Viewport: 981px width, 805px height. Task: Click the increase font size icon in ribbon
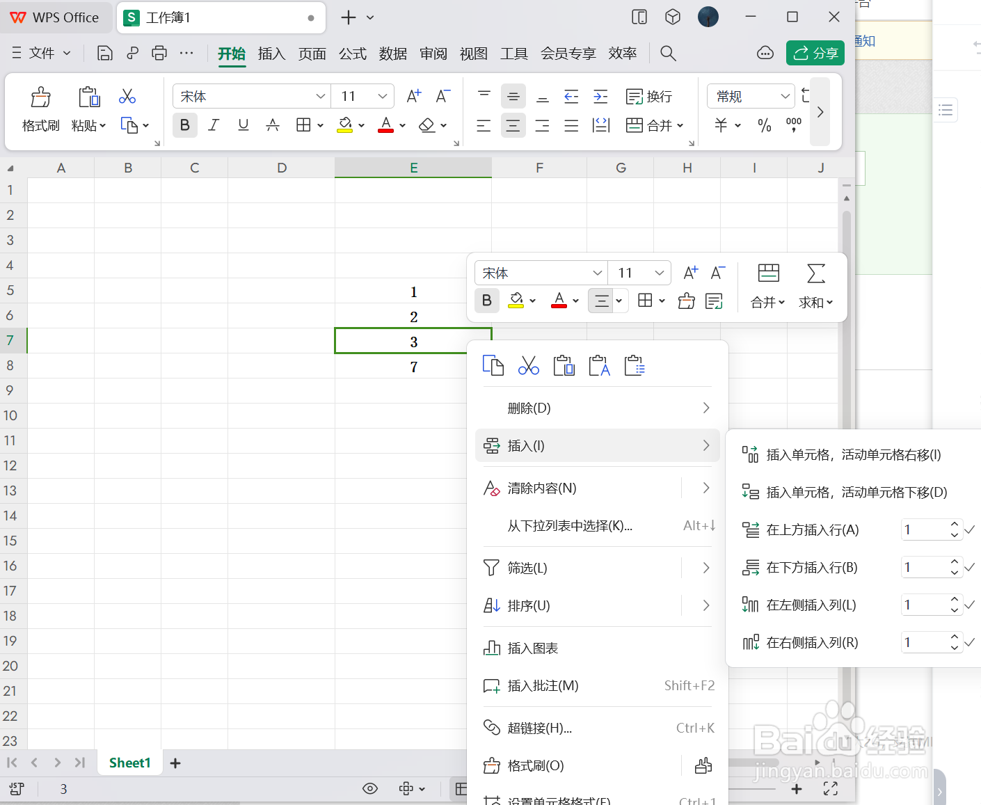click(x=414, y=96)
